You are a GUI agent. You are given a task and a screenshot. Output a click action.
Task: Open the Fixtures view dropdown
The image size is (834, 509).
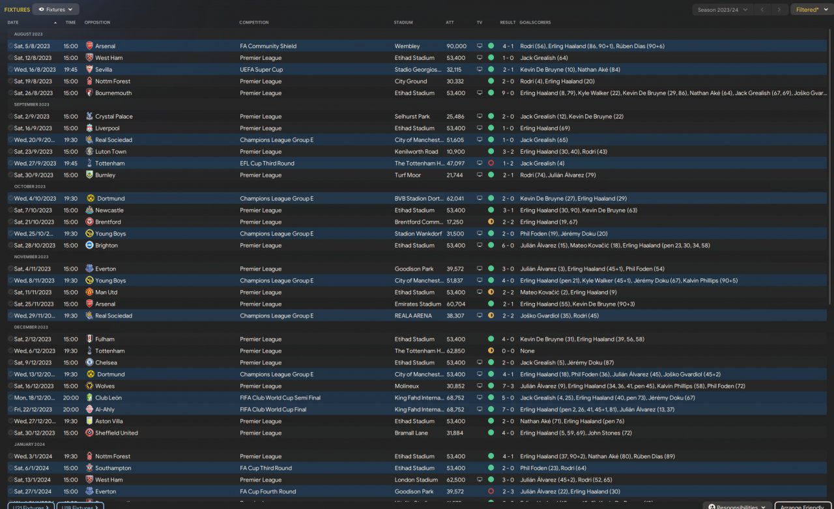click(x=56, y=10)
